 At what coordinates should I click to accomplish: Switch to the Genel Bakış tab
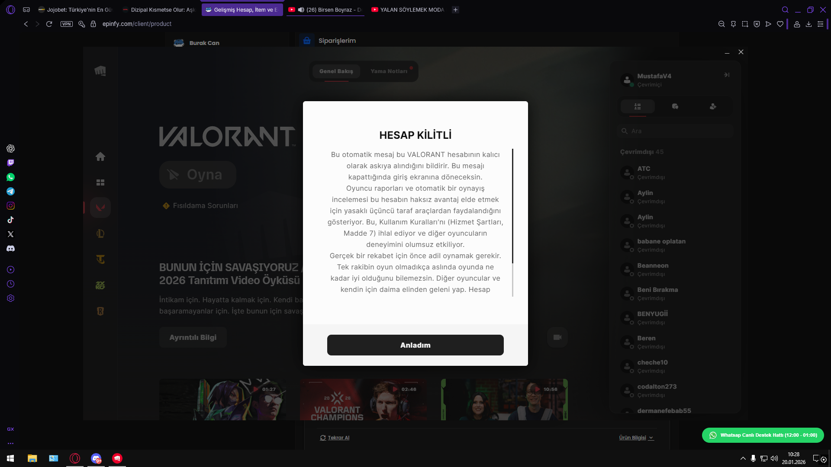coord(336,71)
